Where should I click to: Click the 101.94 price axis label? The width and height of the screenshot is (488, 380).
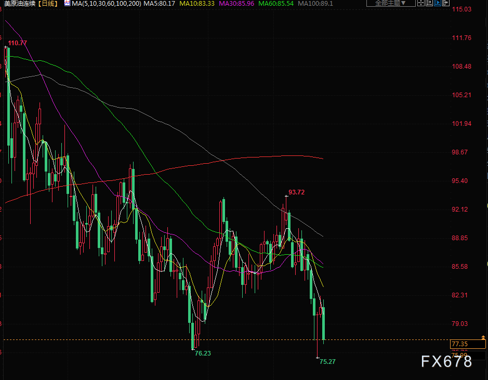[x=461, y=124]
